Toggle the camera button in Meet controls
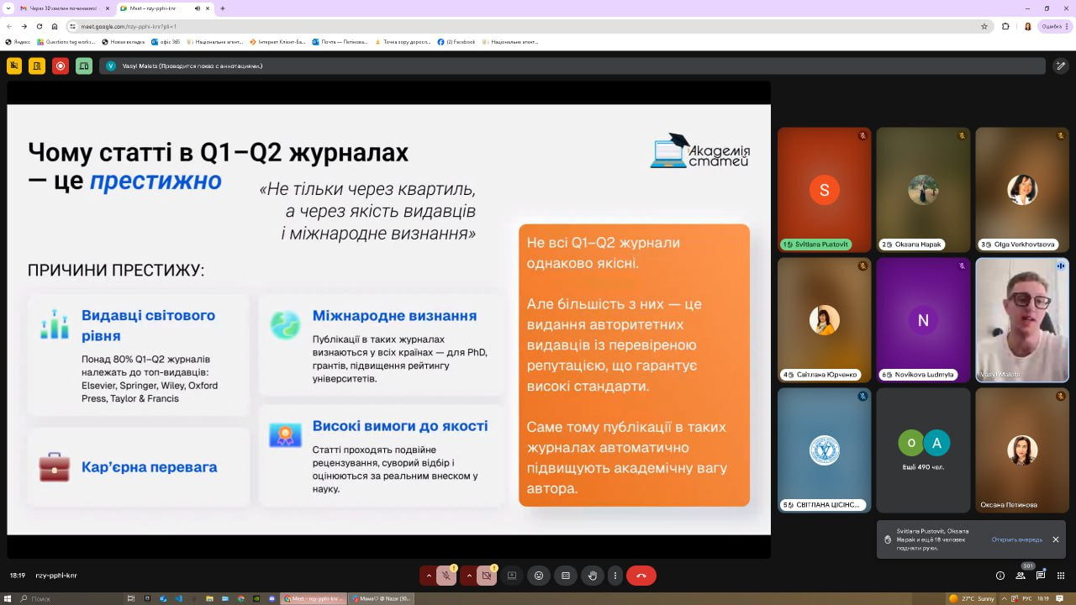 487,576
